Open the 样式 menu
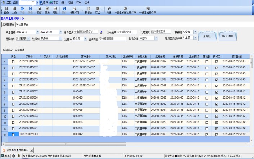 [x=87, y=3]
